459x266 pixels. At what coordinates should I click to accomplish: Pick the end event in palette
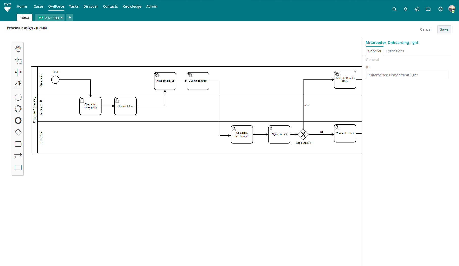click(18, 120)
